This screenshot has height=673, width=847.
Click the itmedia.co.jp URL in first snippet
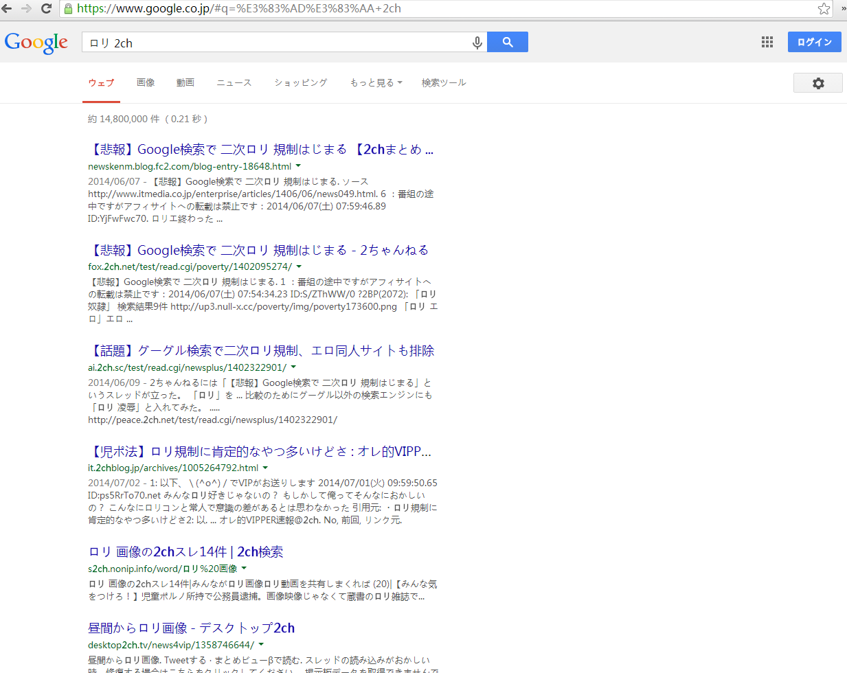click(x=233, y=194)
